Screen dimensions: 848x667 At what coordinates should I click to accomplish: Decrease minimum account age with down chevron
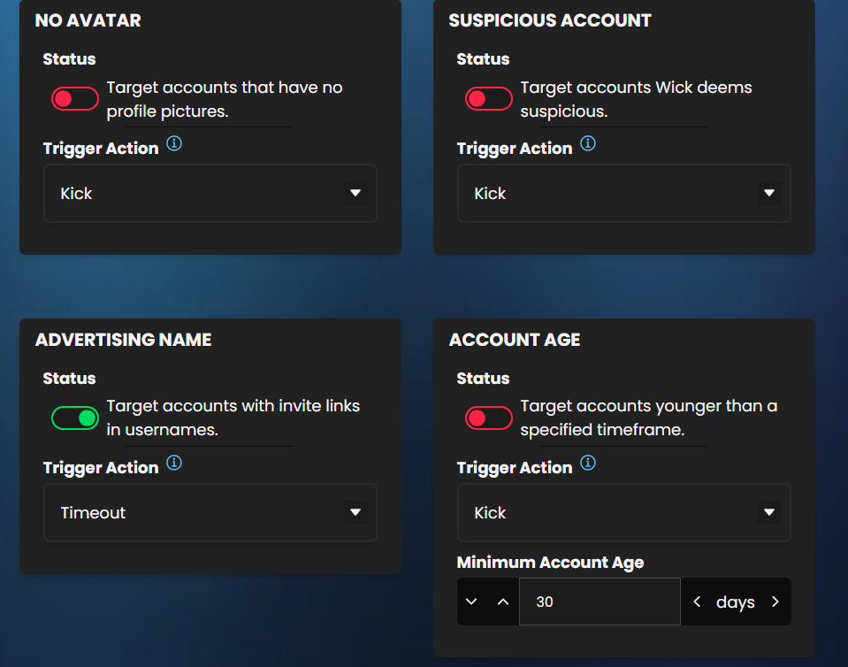click(471, 602)
